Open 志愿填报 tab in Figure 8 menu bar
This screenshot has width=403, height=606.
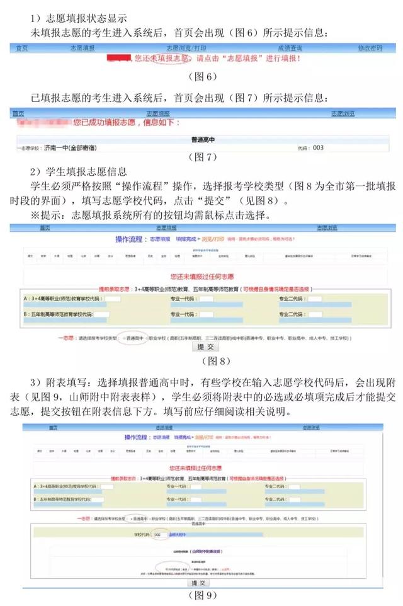pyautogui.click(x=166, y=227)
